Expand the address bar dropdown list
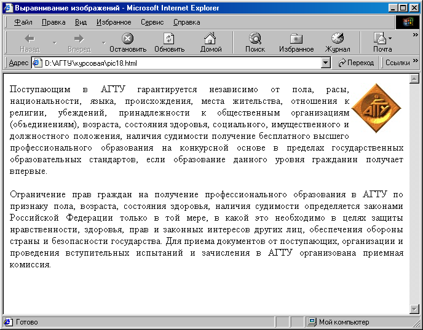The image size is (423, 330). (326, 63)
